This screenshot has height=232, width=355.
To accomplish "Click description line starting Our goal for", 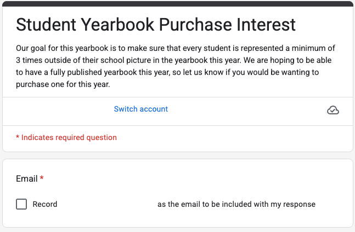I will tap(176, 48).
